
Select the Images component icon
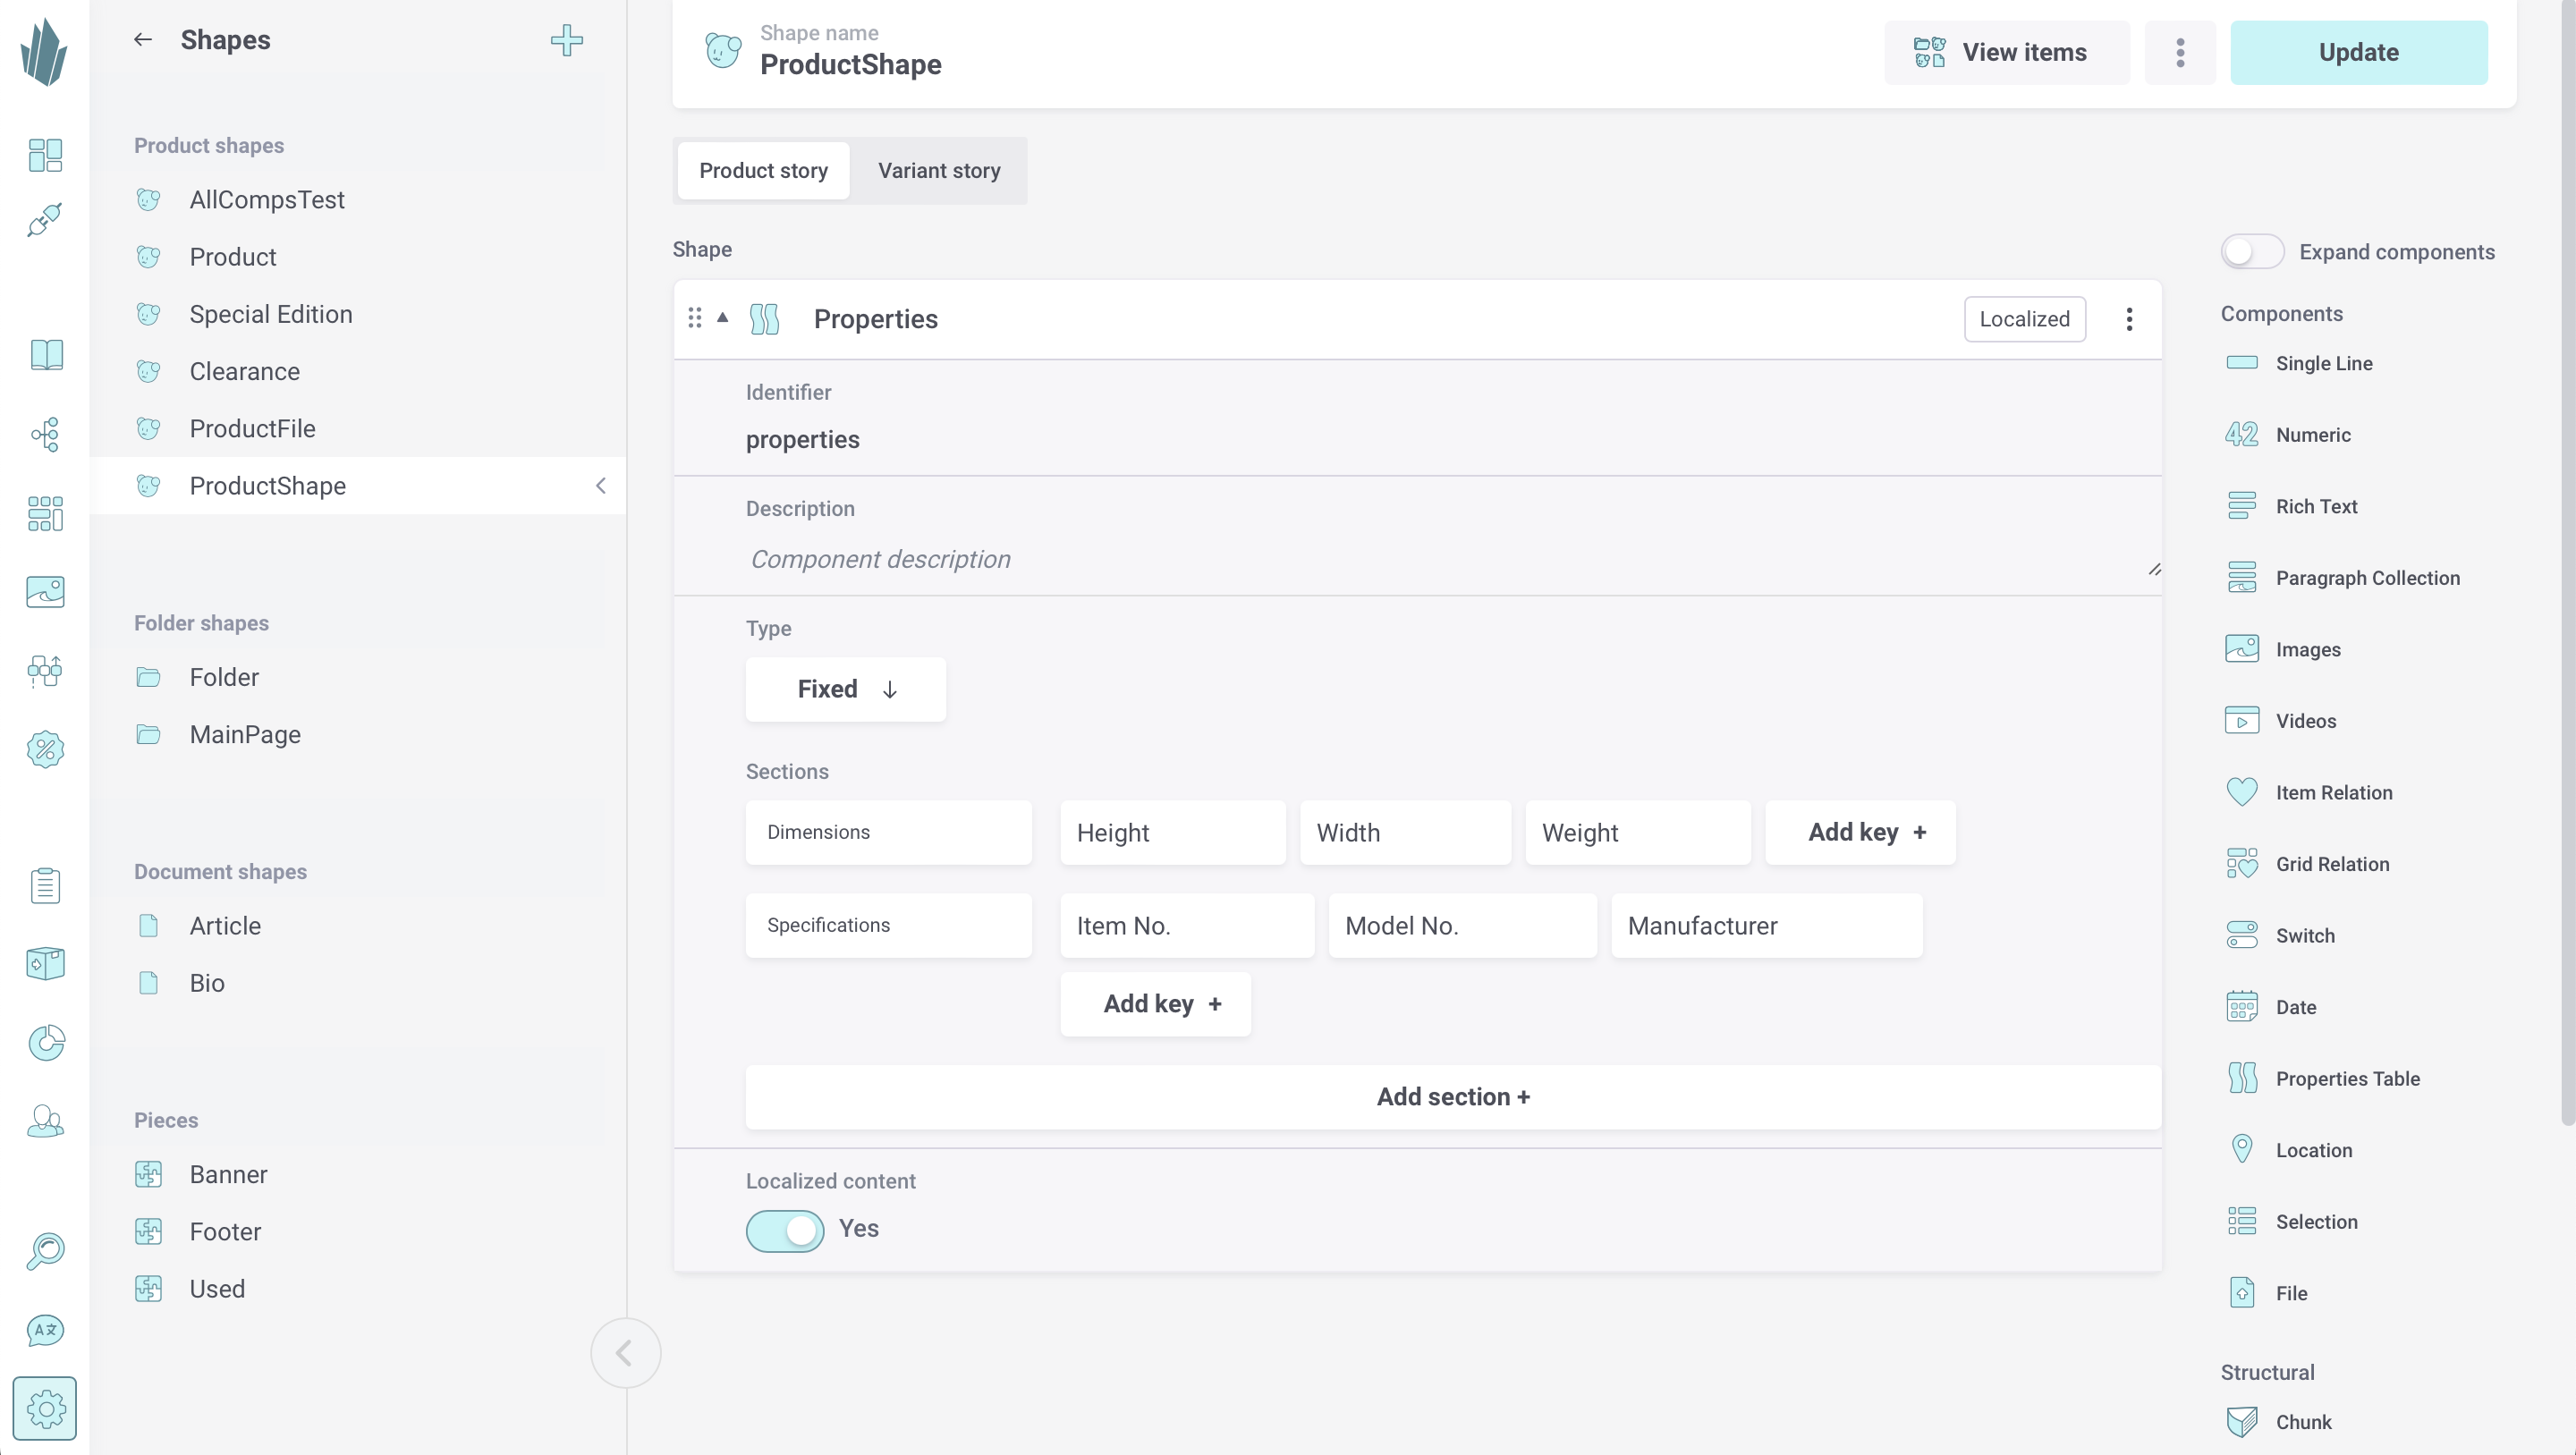pos(2241,649)
